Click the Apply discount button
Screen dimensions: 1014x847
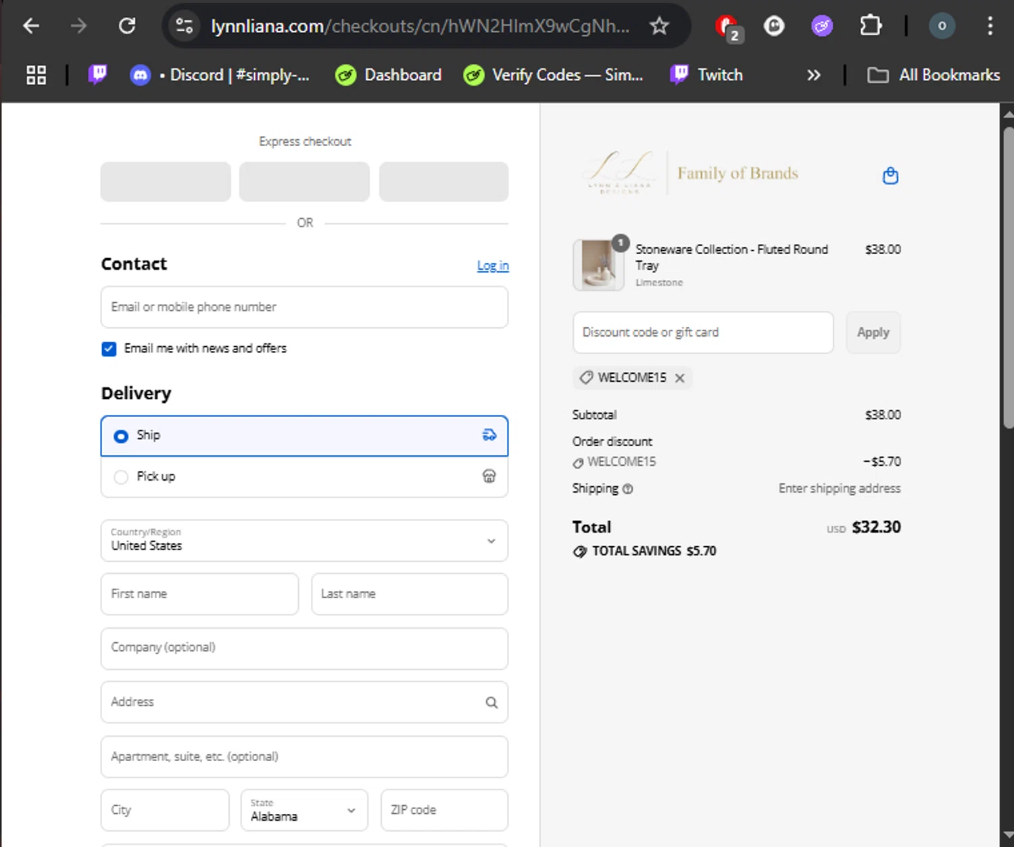tap(873, 333)
